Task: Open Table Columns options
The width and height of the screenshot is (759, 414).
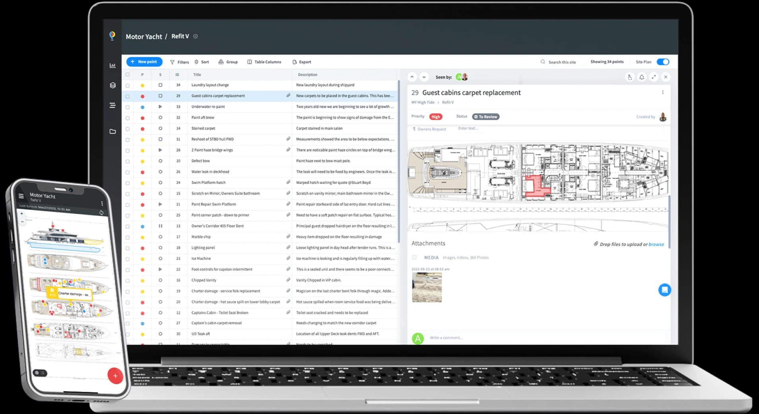Action: click(264, 62)
